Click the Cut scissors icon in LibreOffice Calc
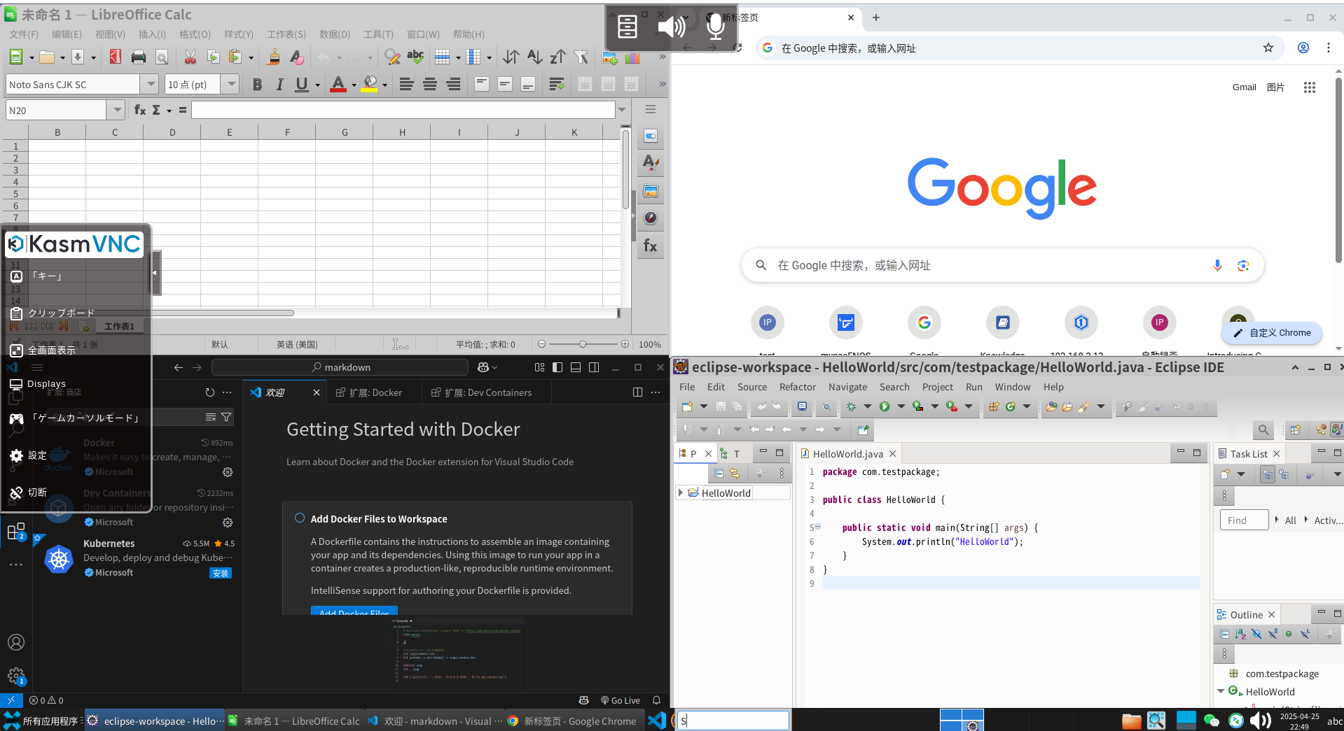Screen dimensions: 1344x731 coord(190,57)
